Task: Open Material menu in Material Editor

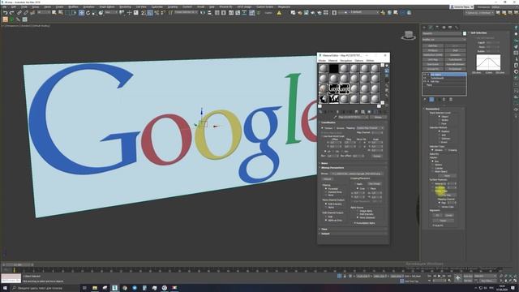Action: (332, 61)
